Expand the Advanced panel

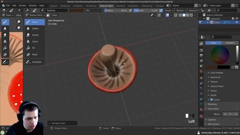tap(215, 77)
